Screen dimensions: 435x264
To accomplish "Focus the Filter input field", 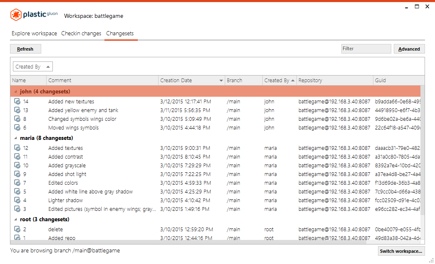I will tap(366, 49).
